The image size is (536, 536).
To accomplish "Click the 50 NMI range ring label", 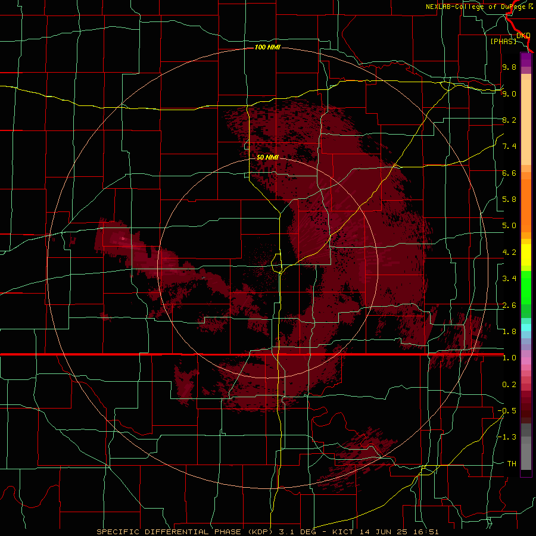I will (x=267, y=157).
